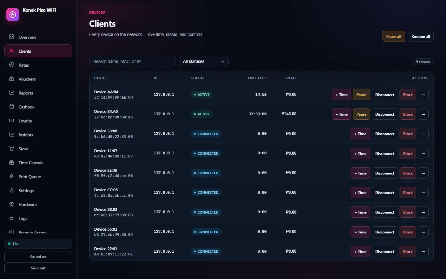Open more options for Device AA:04

423,95
